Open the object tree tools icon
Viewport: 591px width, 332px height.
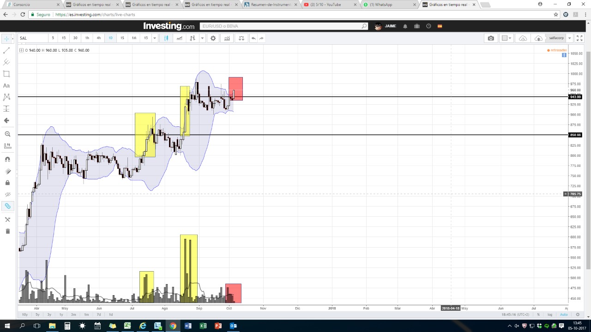(x=7, y=219)
